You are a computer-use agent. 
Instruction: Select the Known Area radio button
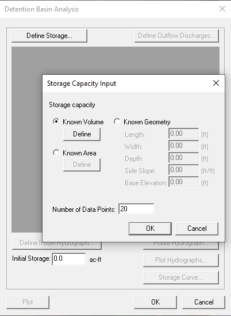(56, 153)
